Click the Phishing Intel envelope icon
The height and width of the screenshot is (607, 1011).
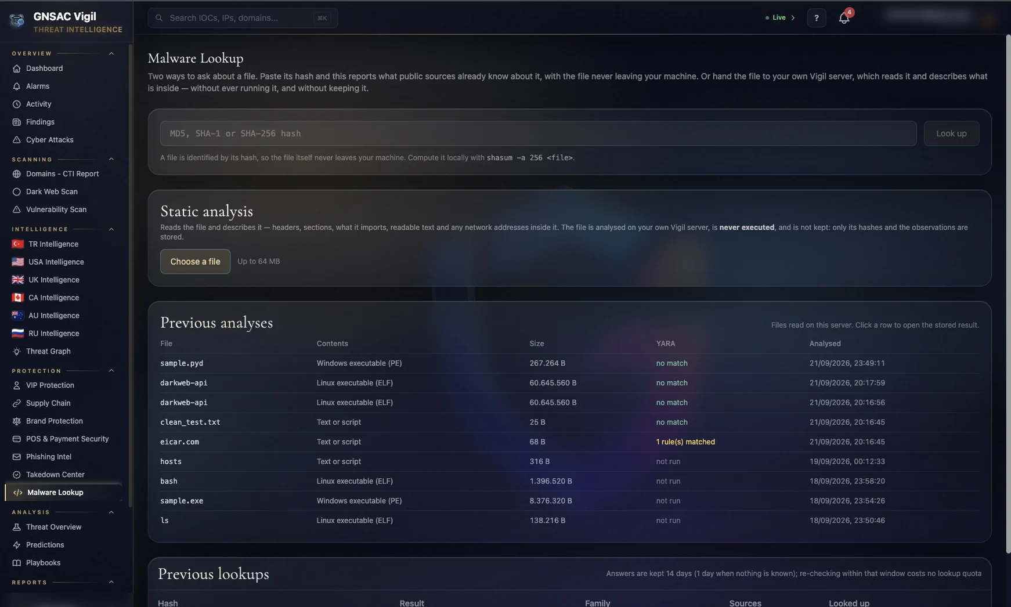click(16, 457)
